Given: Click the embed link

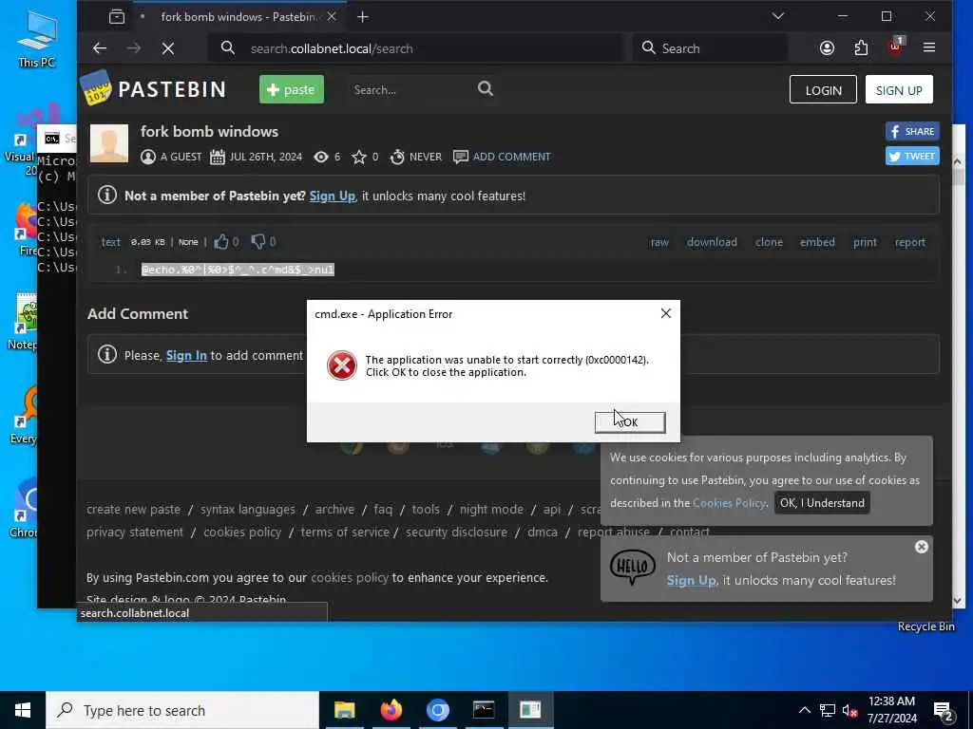Looking at the screenshot, I should (x=817, y=242).
